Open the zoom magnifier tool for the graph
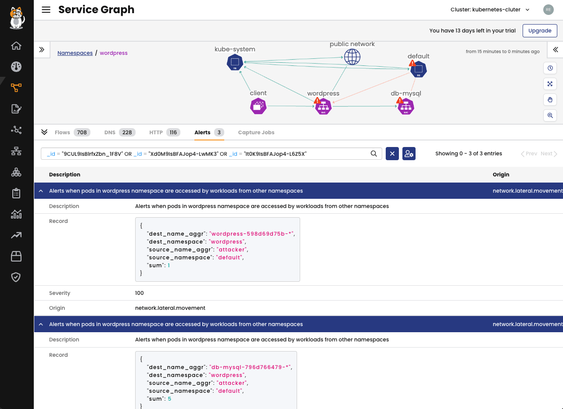Screen dimensions: 563x409 coord(550,115)
